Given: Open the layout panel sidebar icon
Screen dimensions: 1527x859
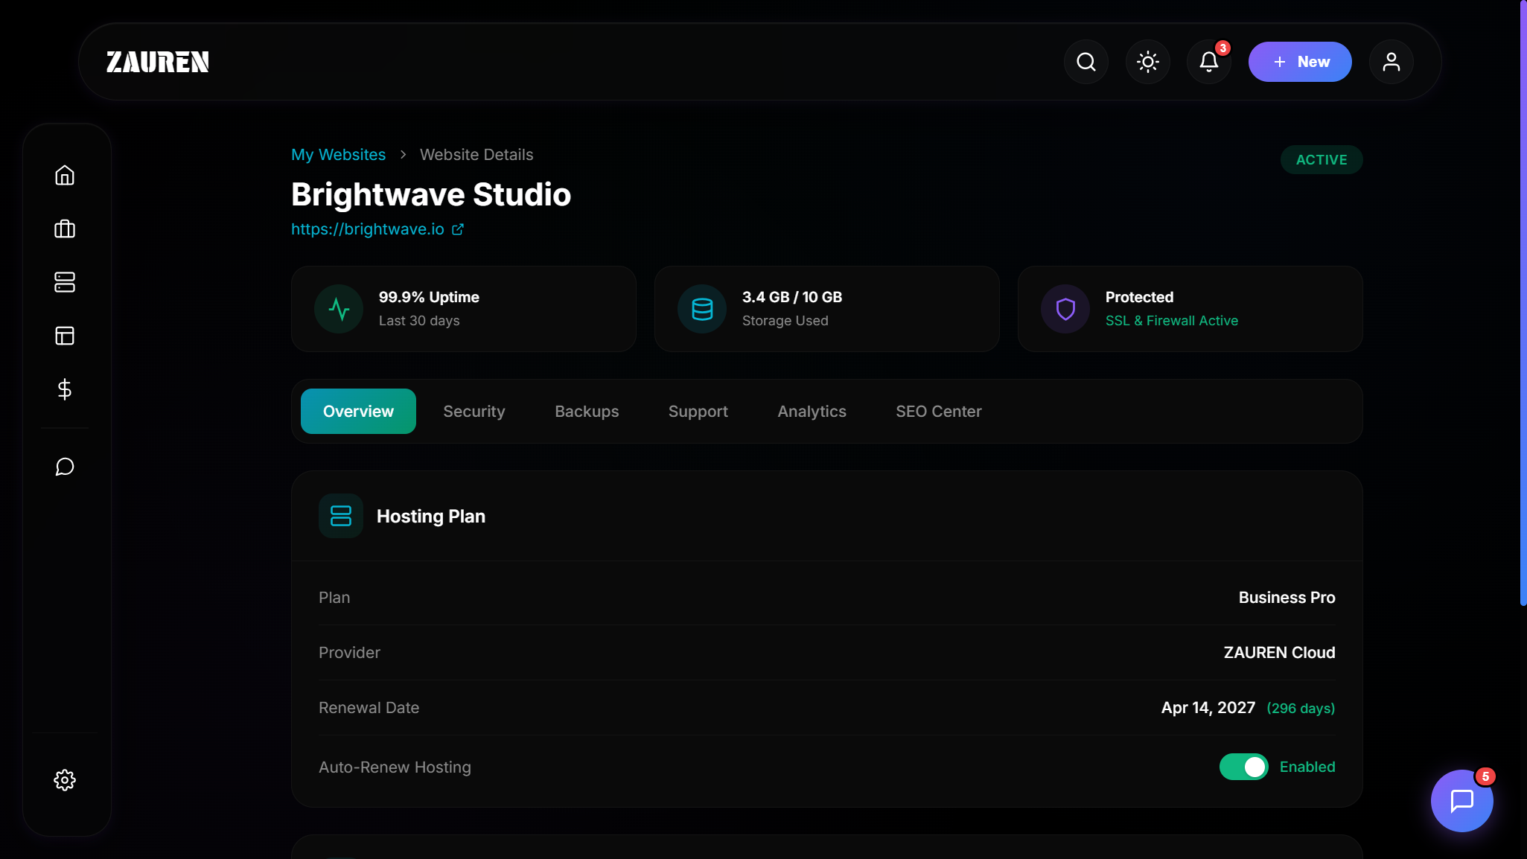Looking at the screenshot, I should click(x=65, y=336).
